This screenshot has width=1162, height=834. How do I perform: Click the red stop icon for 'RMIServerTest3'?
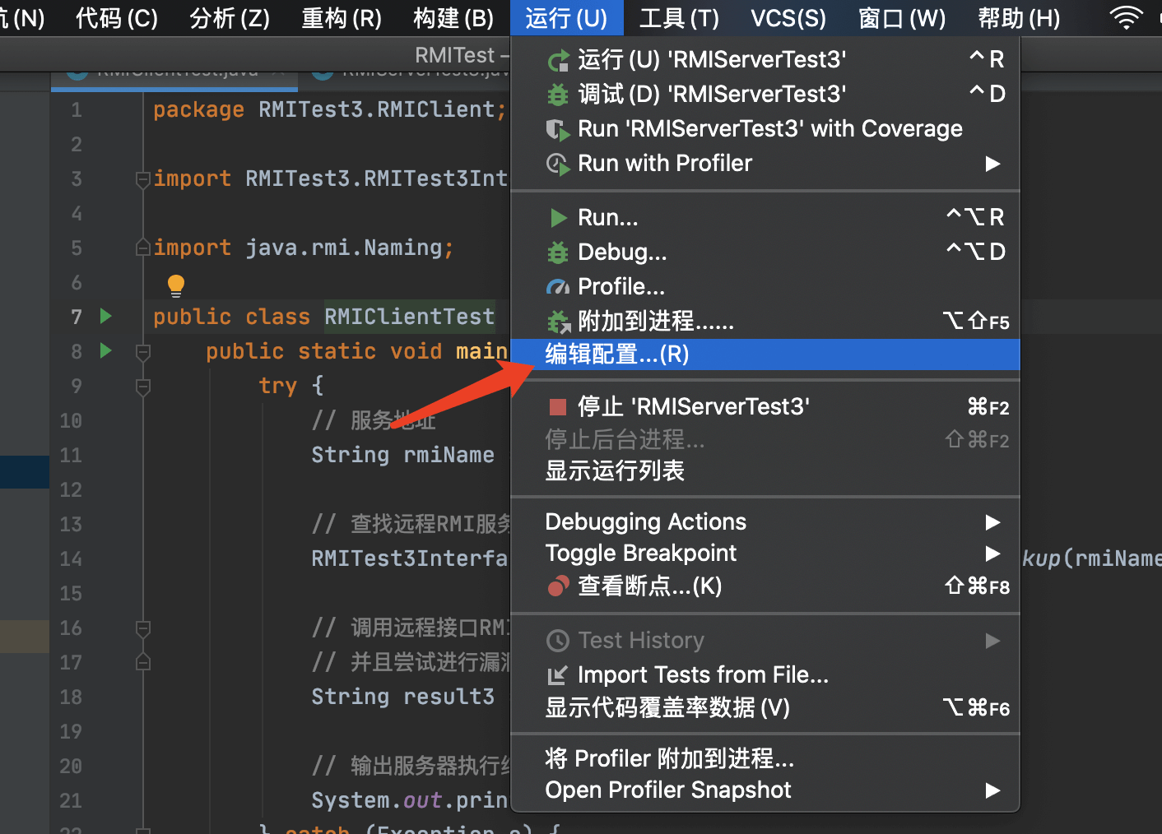pyautogui.click(x=558, y=406)
